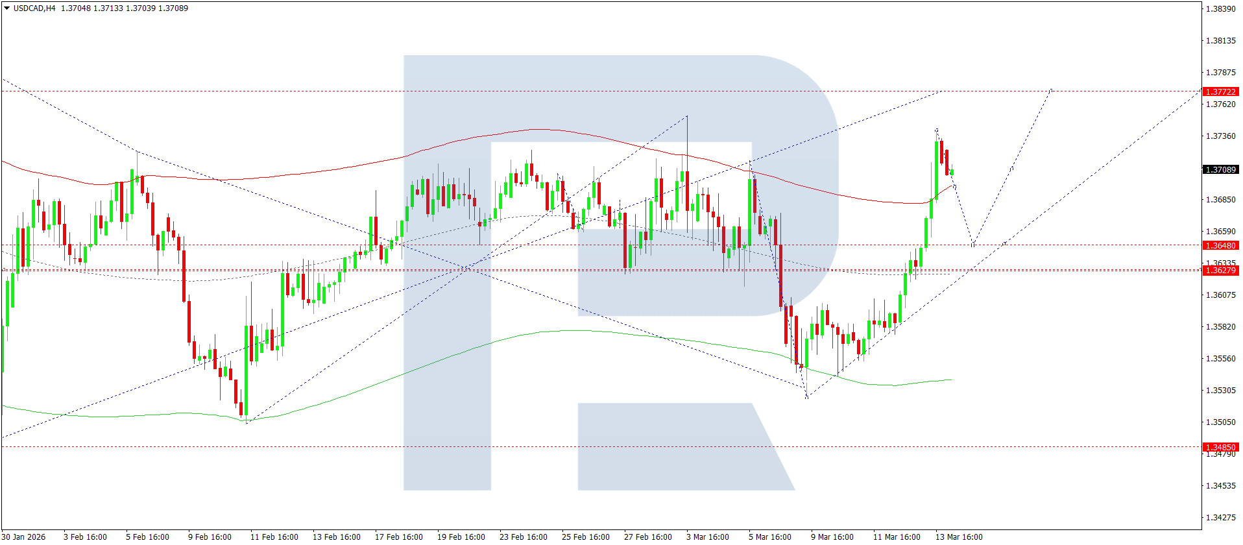
Task: Click the black 1.37089 current price tag
Action: [x=1220, y=169]
